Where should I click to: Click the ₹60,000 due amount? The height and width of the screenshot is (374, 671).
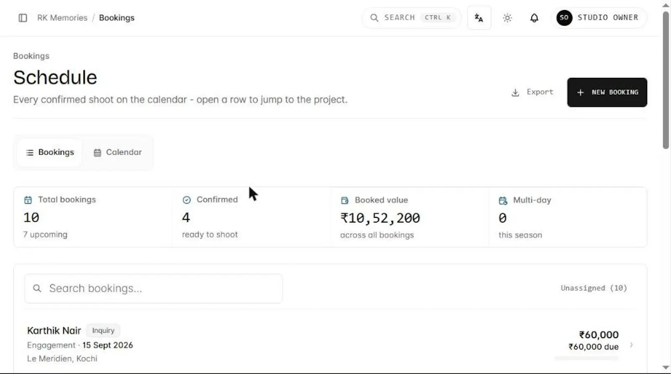pos(593,347)
